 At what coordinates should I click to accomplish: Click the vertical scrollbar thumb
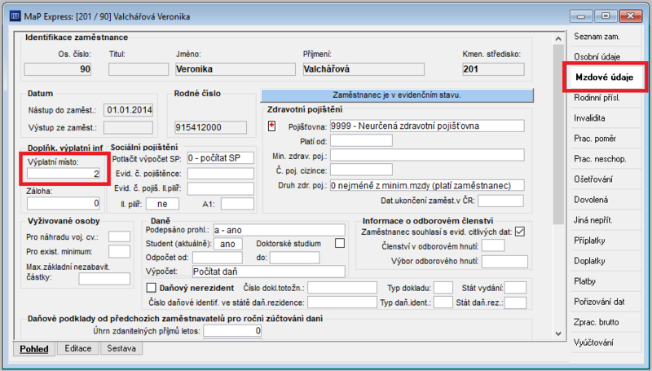click(558, 135)
